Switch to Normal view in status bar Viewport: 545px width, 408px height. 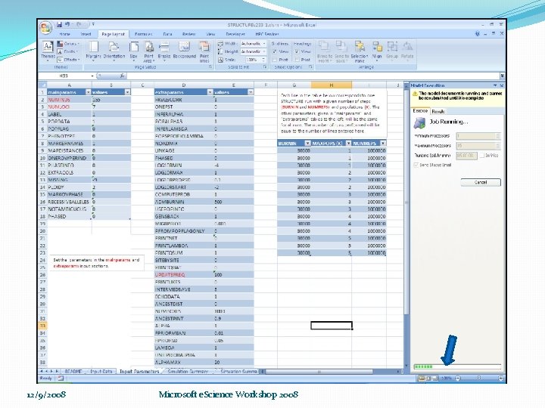pyautogui.click(x=422, y=379)
